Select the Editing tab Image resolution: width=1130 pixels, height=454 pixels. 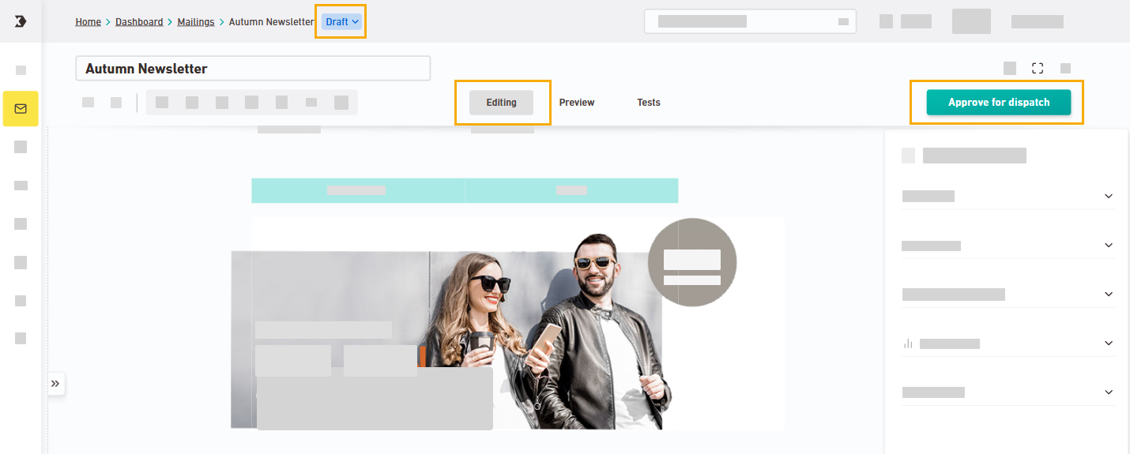[501, 103]
